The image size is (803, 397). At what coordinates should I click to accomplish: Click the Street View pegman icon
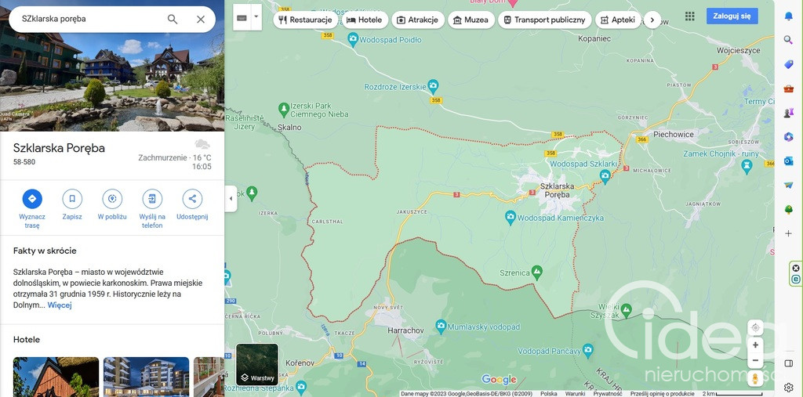pyautogui.click(x=755, y=378)
